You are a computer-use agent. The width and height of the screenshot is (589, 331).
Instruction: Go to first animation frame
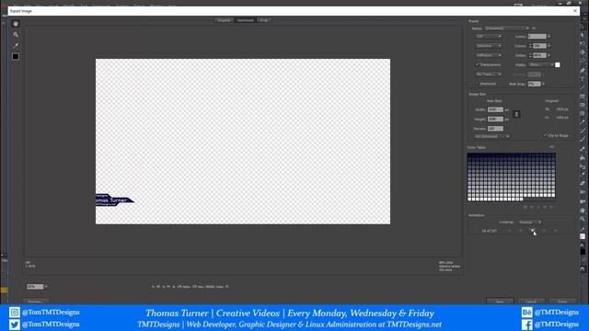point(509,231)
